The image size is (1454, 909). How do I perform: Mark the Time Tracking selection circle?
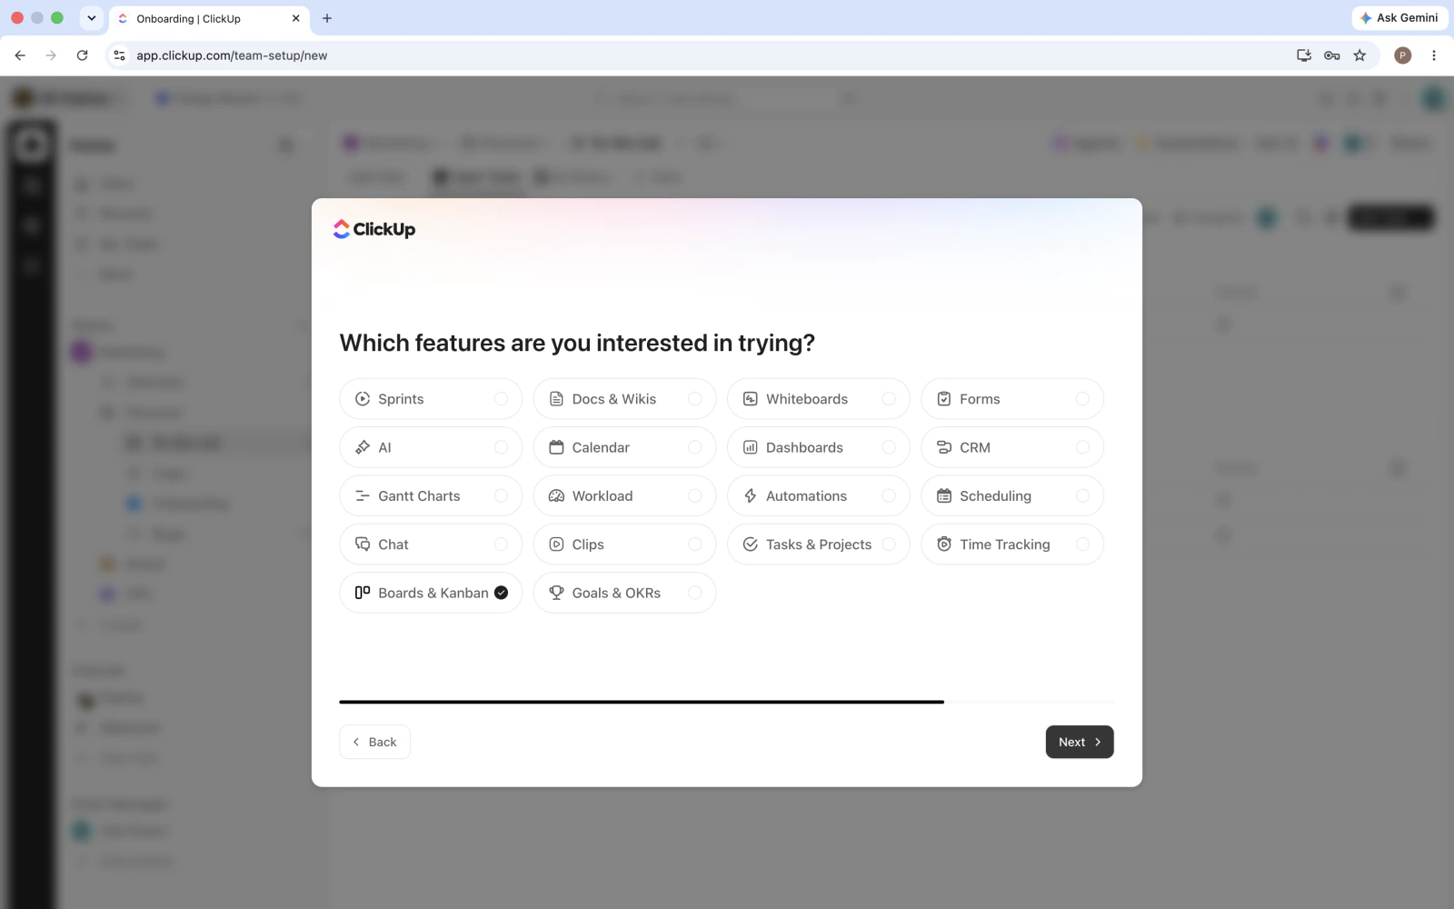(x=1082, y=544)
